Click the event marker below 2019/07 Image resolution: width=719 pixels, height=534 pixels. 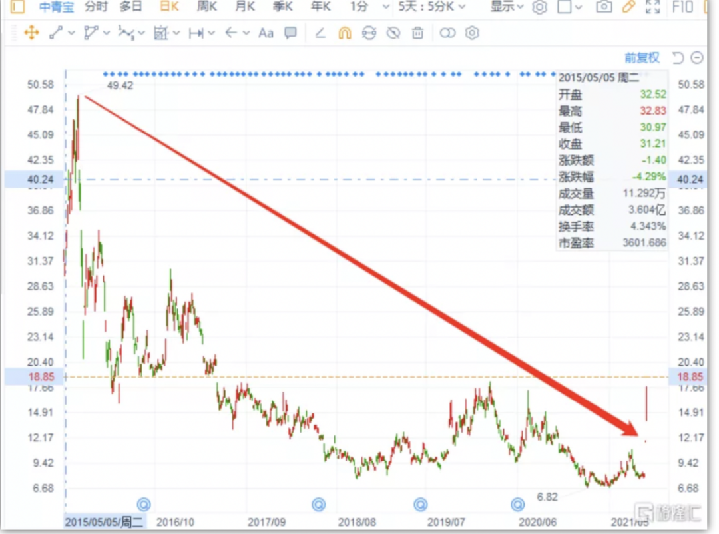point(419,503)
